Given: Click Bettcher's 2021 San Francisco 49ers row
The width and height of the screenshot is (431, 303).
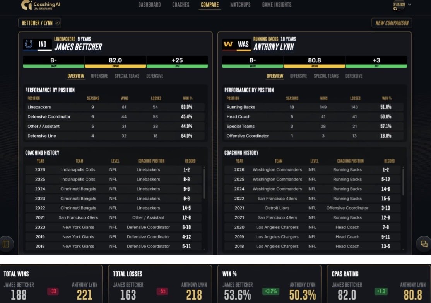Looking at the screenshot, I should click(113, 217).
